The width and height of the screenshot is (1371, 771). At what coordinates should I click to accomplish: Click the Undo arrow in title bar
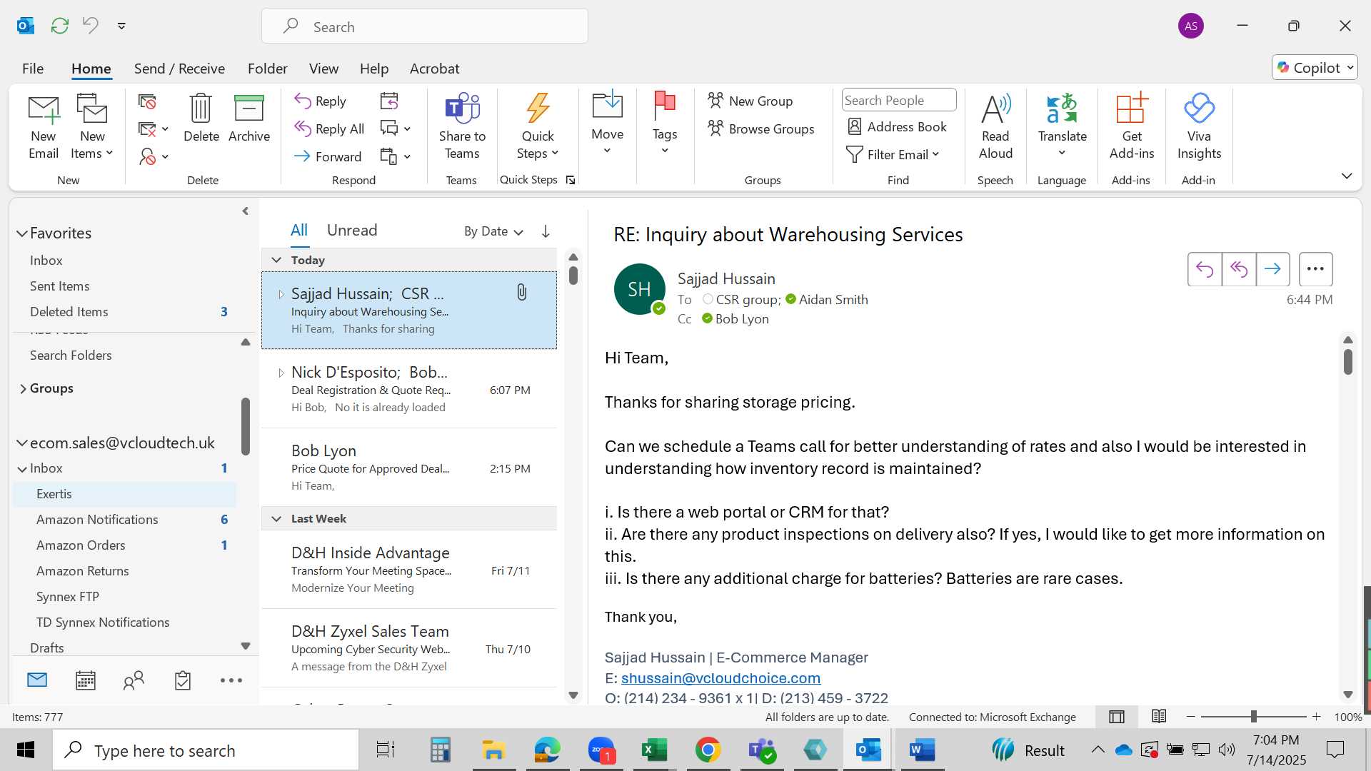coord(90,25)
